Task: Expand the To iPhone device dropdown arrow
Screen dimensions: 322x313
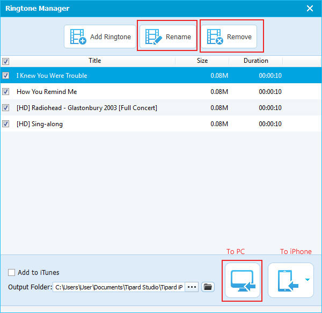Action: tap(308, 280)
